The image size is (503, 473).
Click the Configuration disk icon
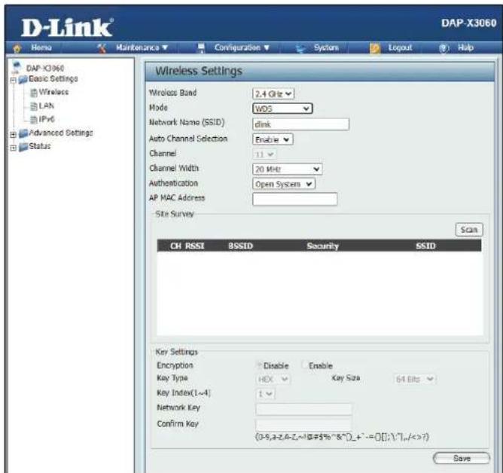click(201, 48)
